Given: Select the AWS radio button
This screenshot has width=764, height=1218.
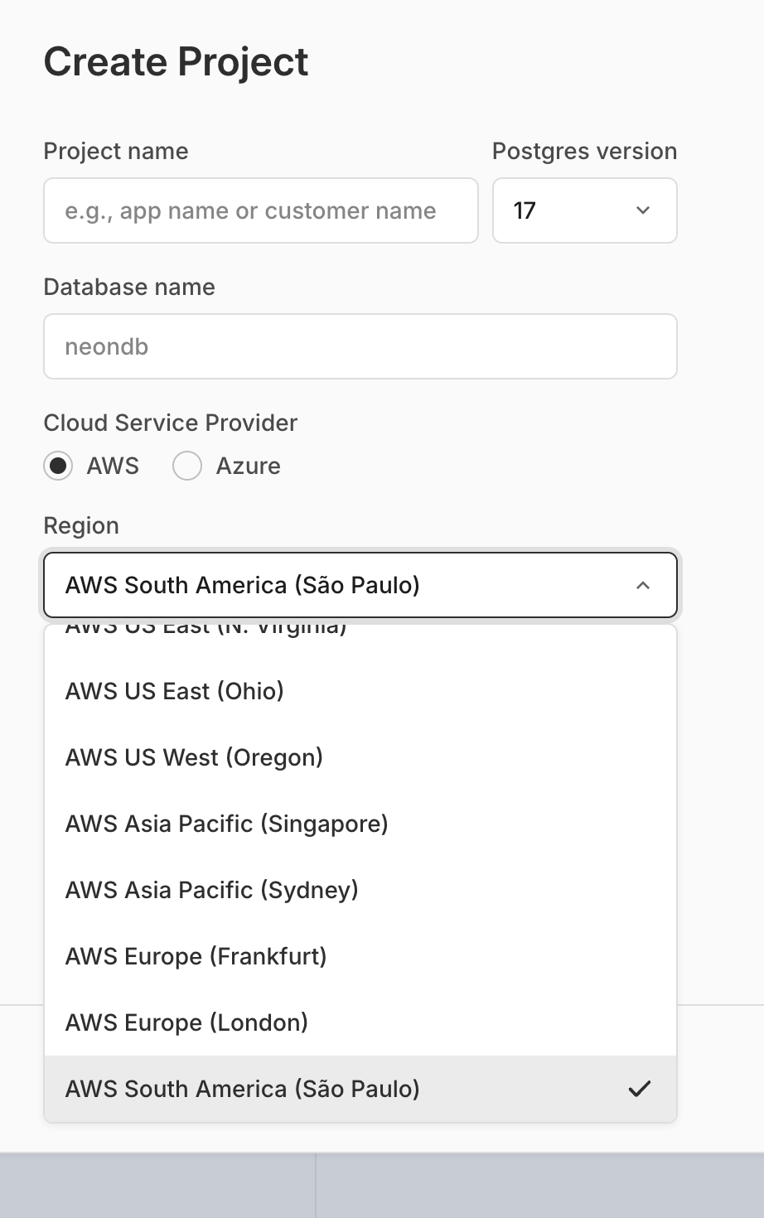Looking at the screenshot, I should point(58,466).
